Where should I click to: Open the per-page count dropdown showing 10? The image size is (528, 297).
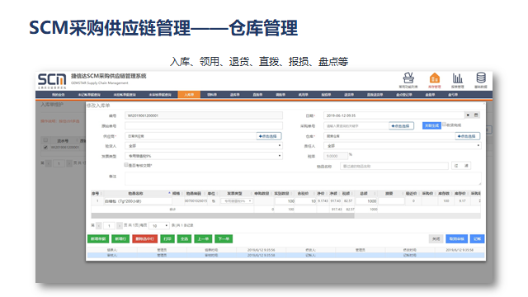click(159, 225)
